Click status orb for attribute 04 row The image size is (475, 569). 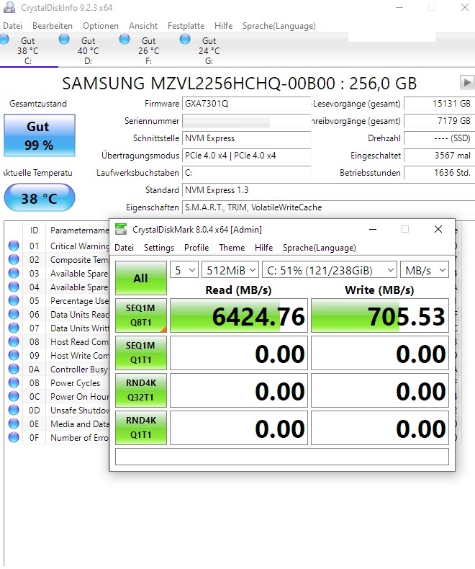14,287
